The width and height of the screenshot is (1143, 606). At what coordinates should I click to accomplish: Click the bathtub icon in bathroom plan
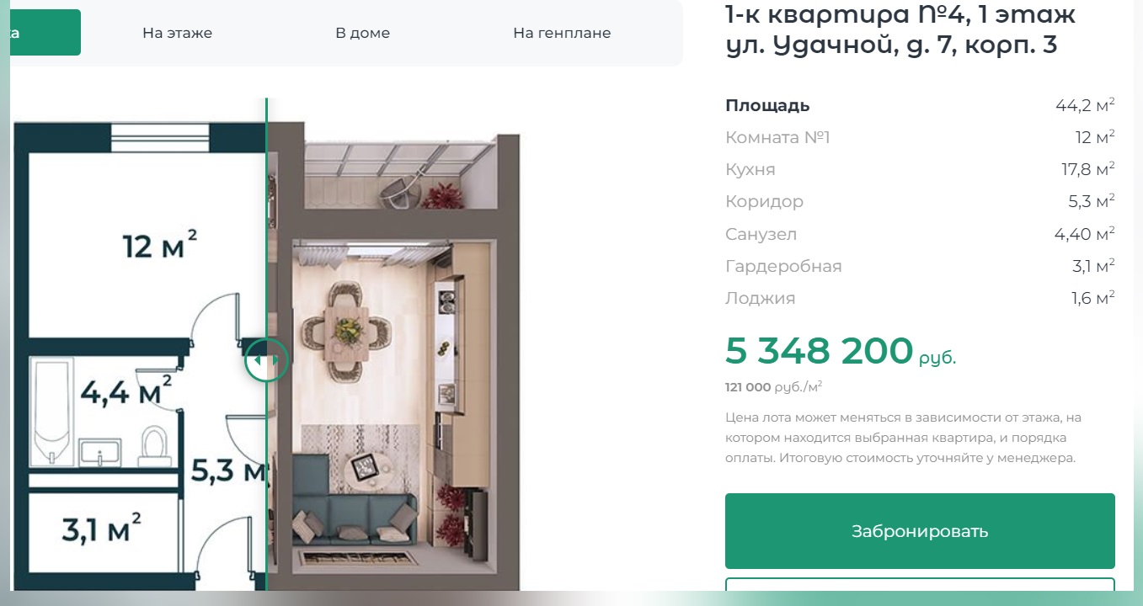[51, 411]
